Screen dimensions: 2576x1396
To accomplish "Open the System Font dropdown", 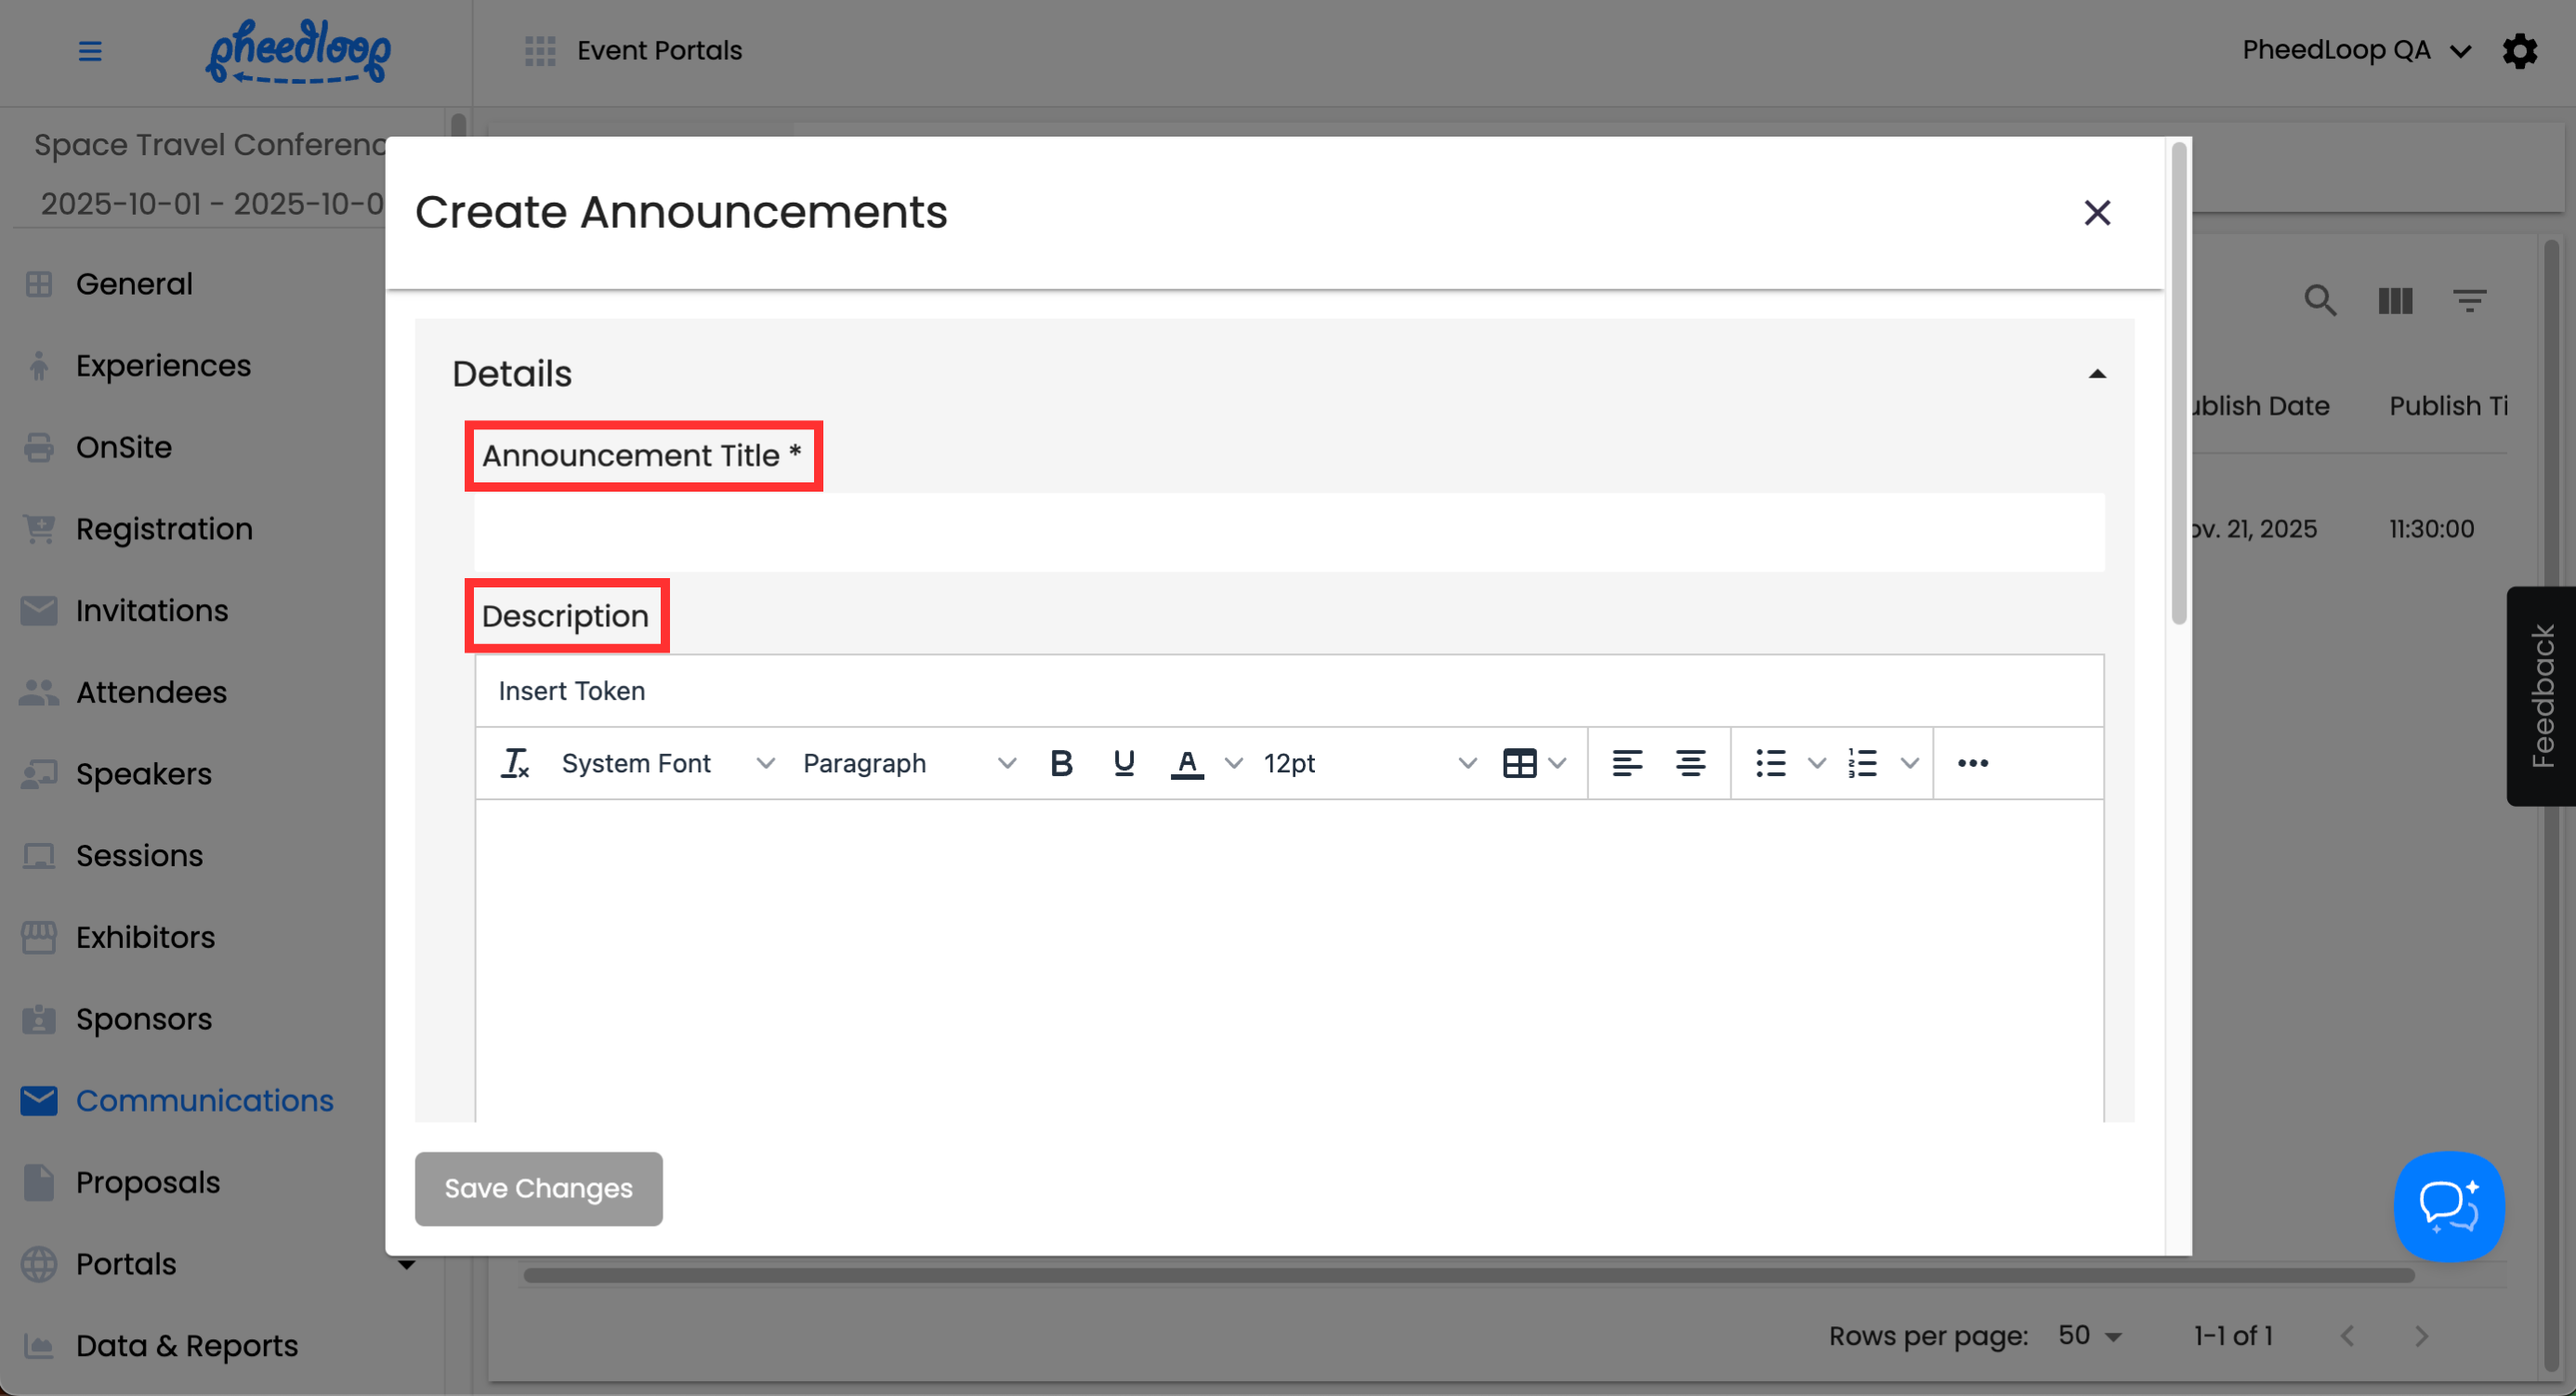I will point(667,764).
